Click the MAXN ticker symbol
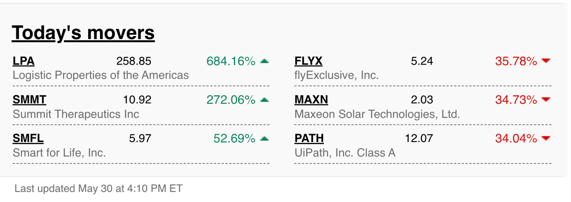Viewport: 571px width, 202px height. 311,100
